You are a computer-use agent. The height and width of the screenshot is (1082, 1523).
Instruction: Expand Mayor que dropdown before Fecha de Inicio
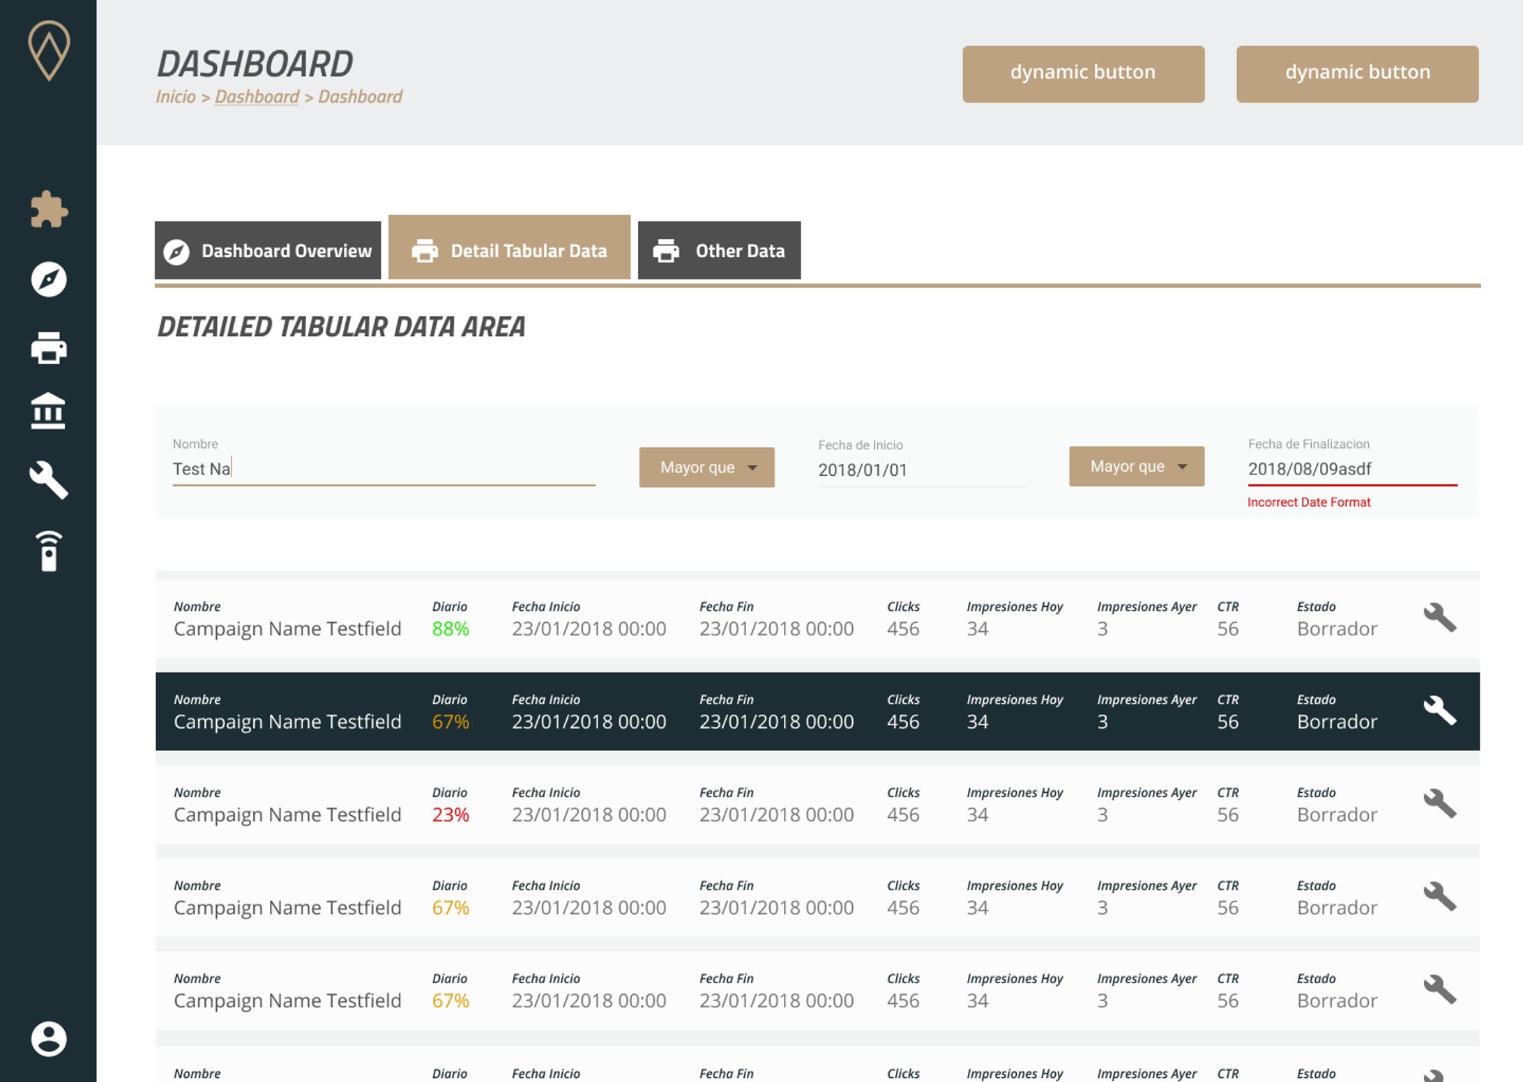pyautogui.click(x=706, y=467)
